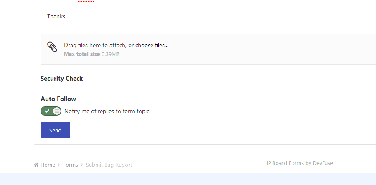
Task: Click the chevron after Home breadcrumb
Action: click(x=59, y=165)
